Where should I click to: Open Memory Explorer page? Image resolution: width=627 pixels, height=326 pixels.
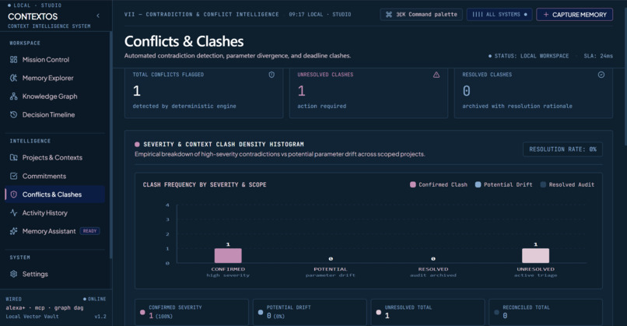coord(54,78)
